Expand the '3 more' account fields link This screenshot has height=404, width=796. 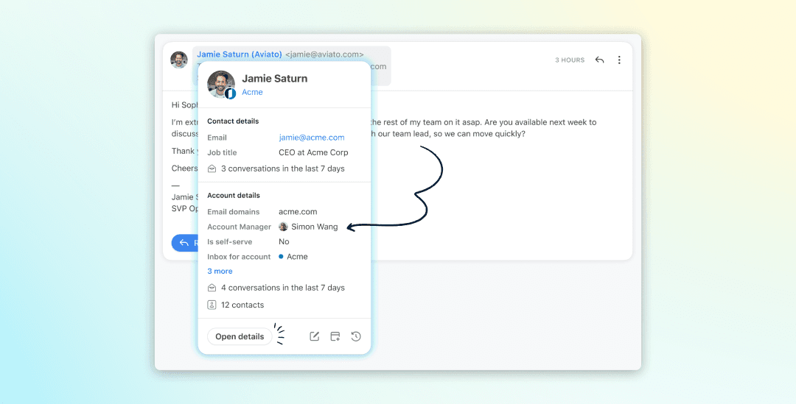[220, 272]
